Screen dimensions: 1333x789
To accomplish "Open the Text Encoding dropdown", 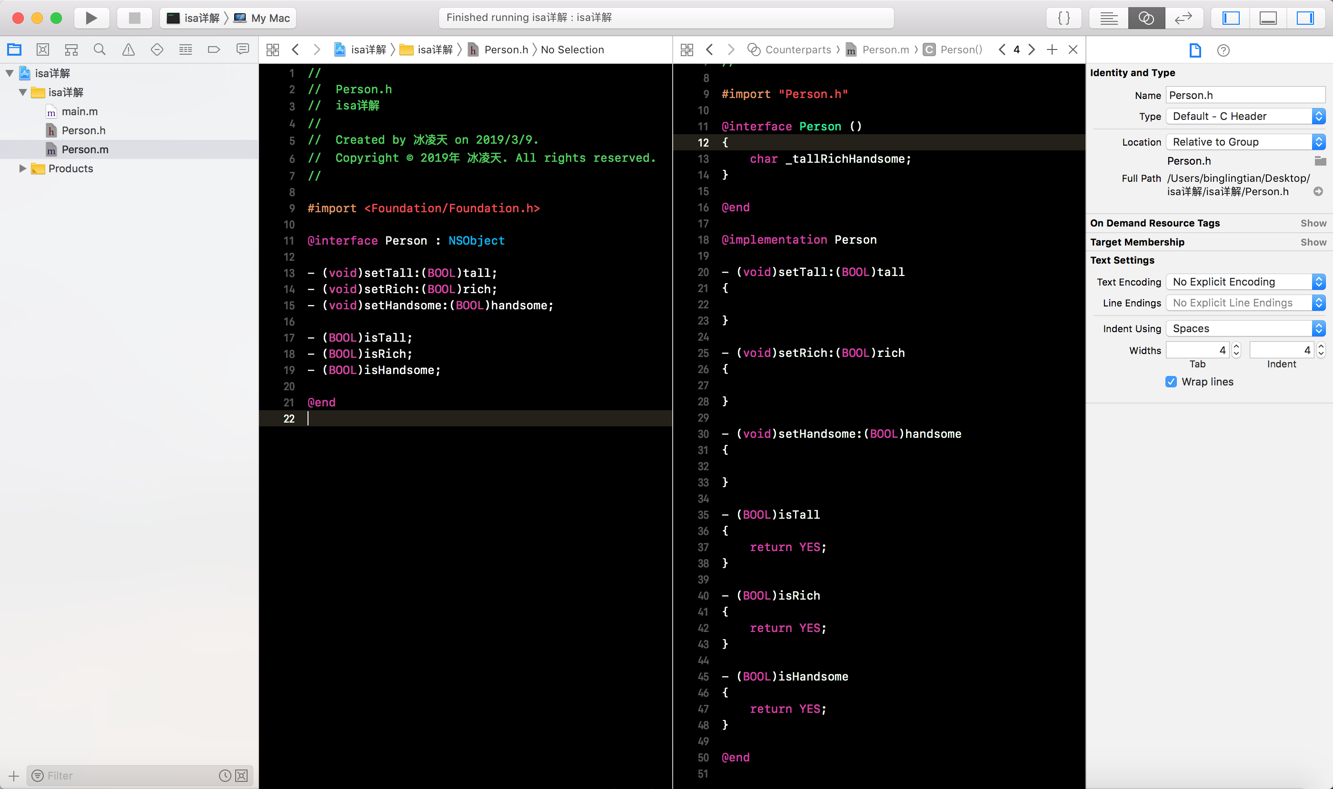I will 1245,282.
